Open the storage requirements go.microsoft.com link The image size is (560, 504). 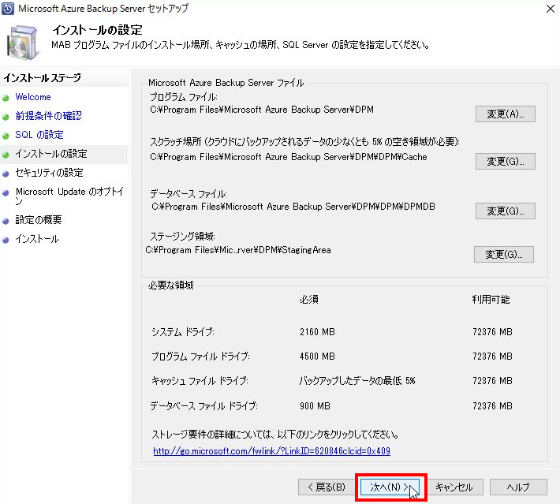pos(271,451)
